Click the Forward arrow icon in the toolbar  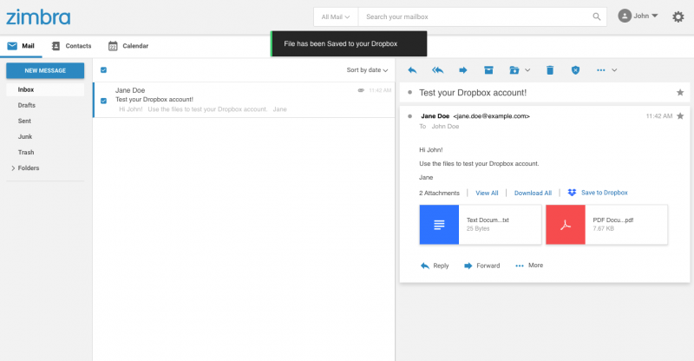click(x=463, y=70)
